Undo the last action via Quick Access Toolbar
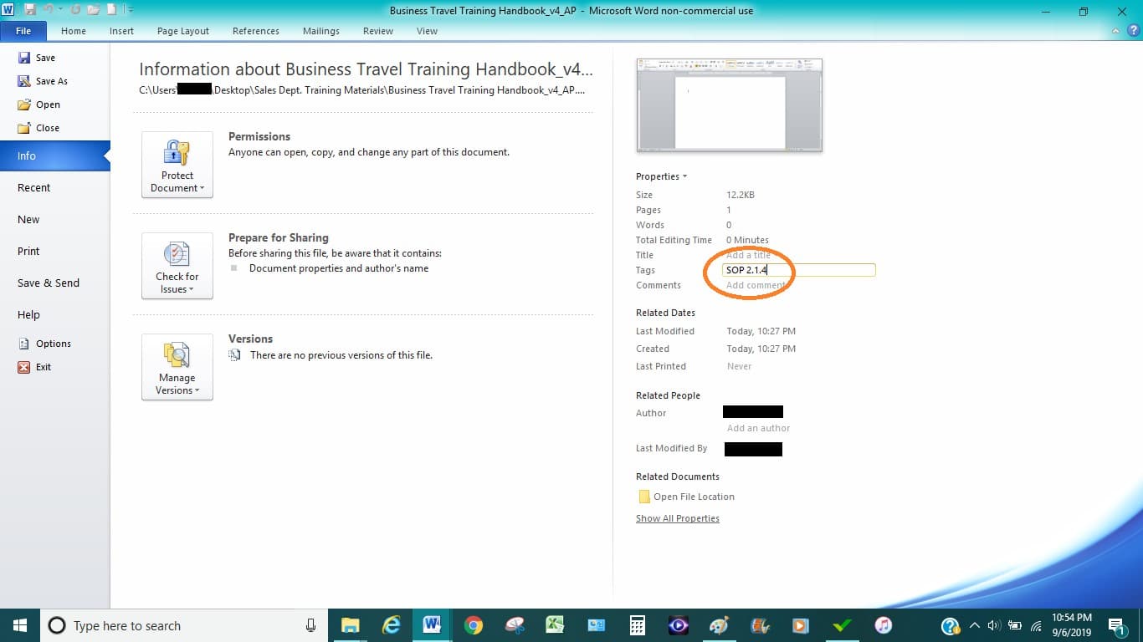 pyautogui.click(x=49, y=10)
